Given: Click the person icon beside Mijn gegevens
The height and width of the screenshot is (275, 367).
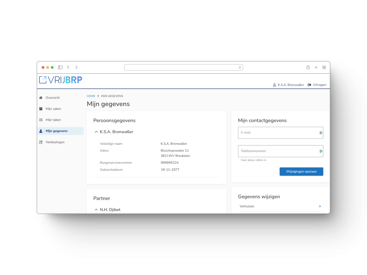Looking at the screenshot, I should click(x=41, y=131).
